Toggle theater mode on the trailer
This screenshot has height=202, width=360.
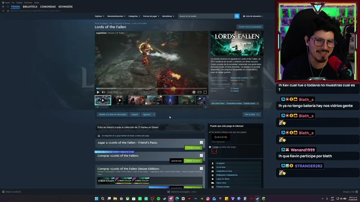199,92
